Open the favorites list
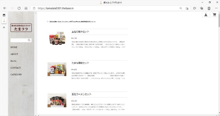220x116 pixels. 195,8
